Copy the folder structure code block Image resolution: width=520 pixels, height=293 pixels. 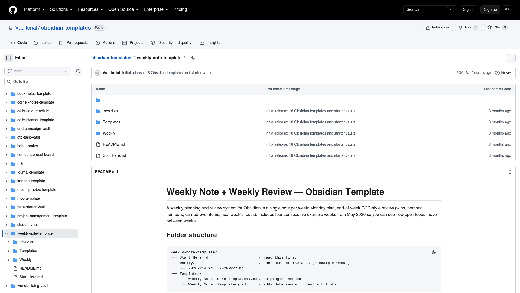click(x=434, y=252)
